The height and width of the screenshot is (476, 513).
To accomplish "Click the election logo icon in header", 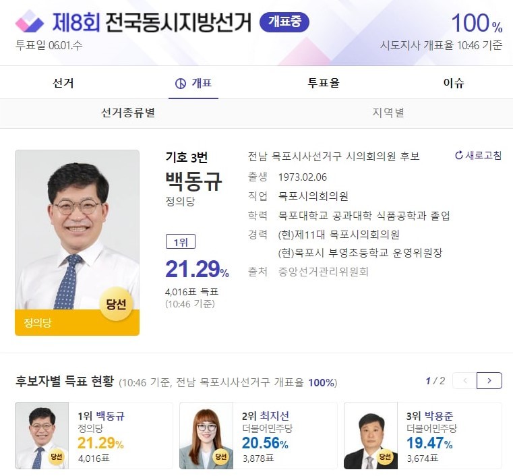I will coord(29,22).
